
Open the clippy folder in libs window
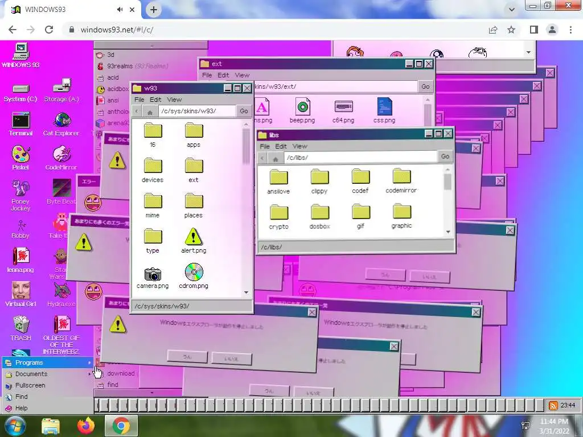319,182
